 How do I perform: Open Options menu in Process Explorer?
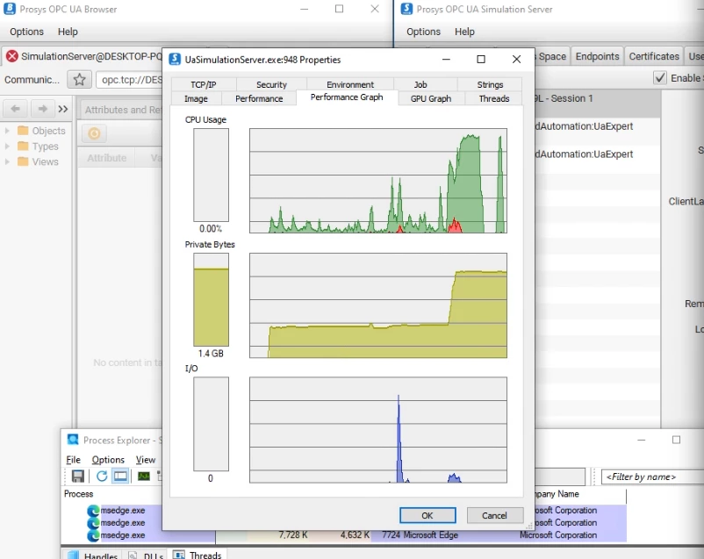point(108,460)
